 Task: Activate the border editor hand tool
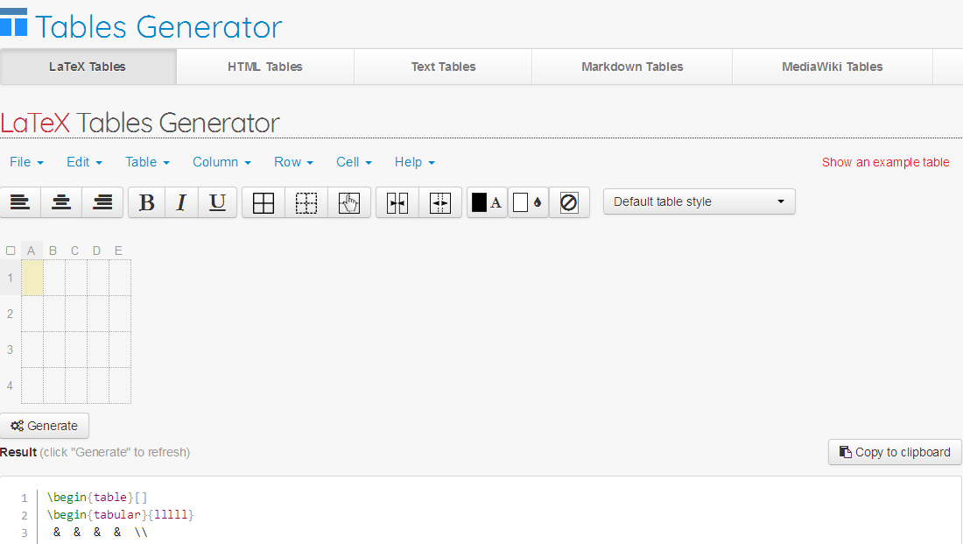click(348, 202)
